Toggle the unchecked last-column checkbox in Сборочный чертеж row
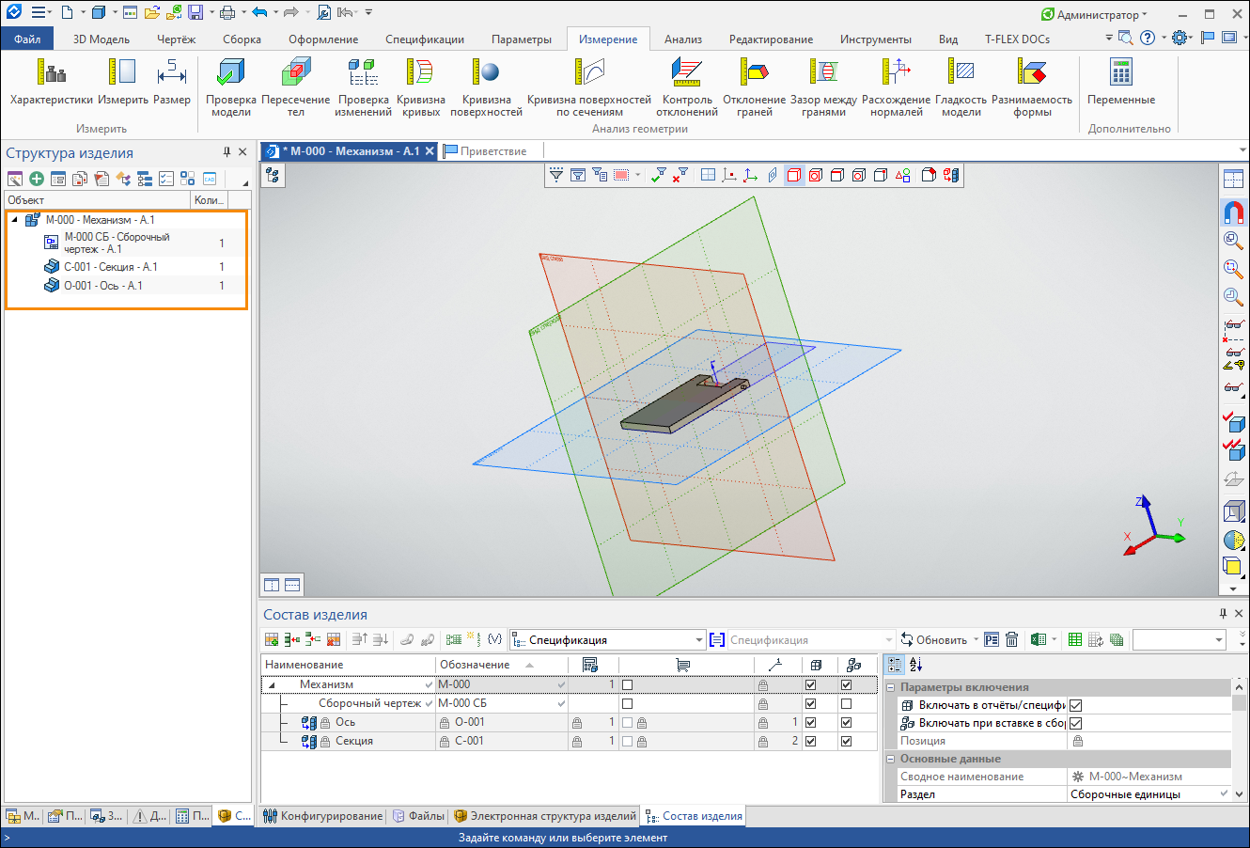This screenshot has width=1250, height=848. click(846, 703)
